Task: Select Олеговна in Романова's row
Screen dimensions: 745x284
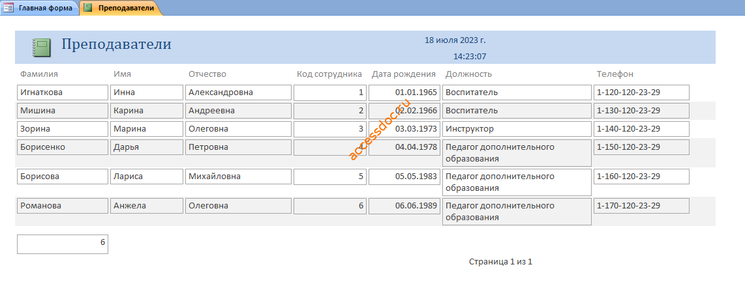Action: click(238, 206)
